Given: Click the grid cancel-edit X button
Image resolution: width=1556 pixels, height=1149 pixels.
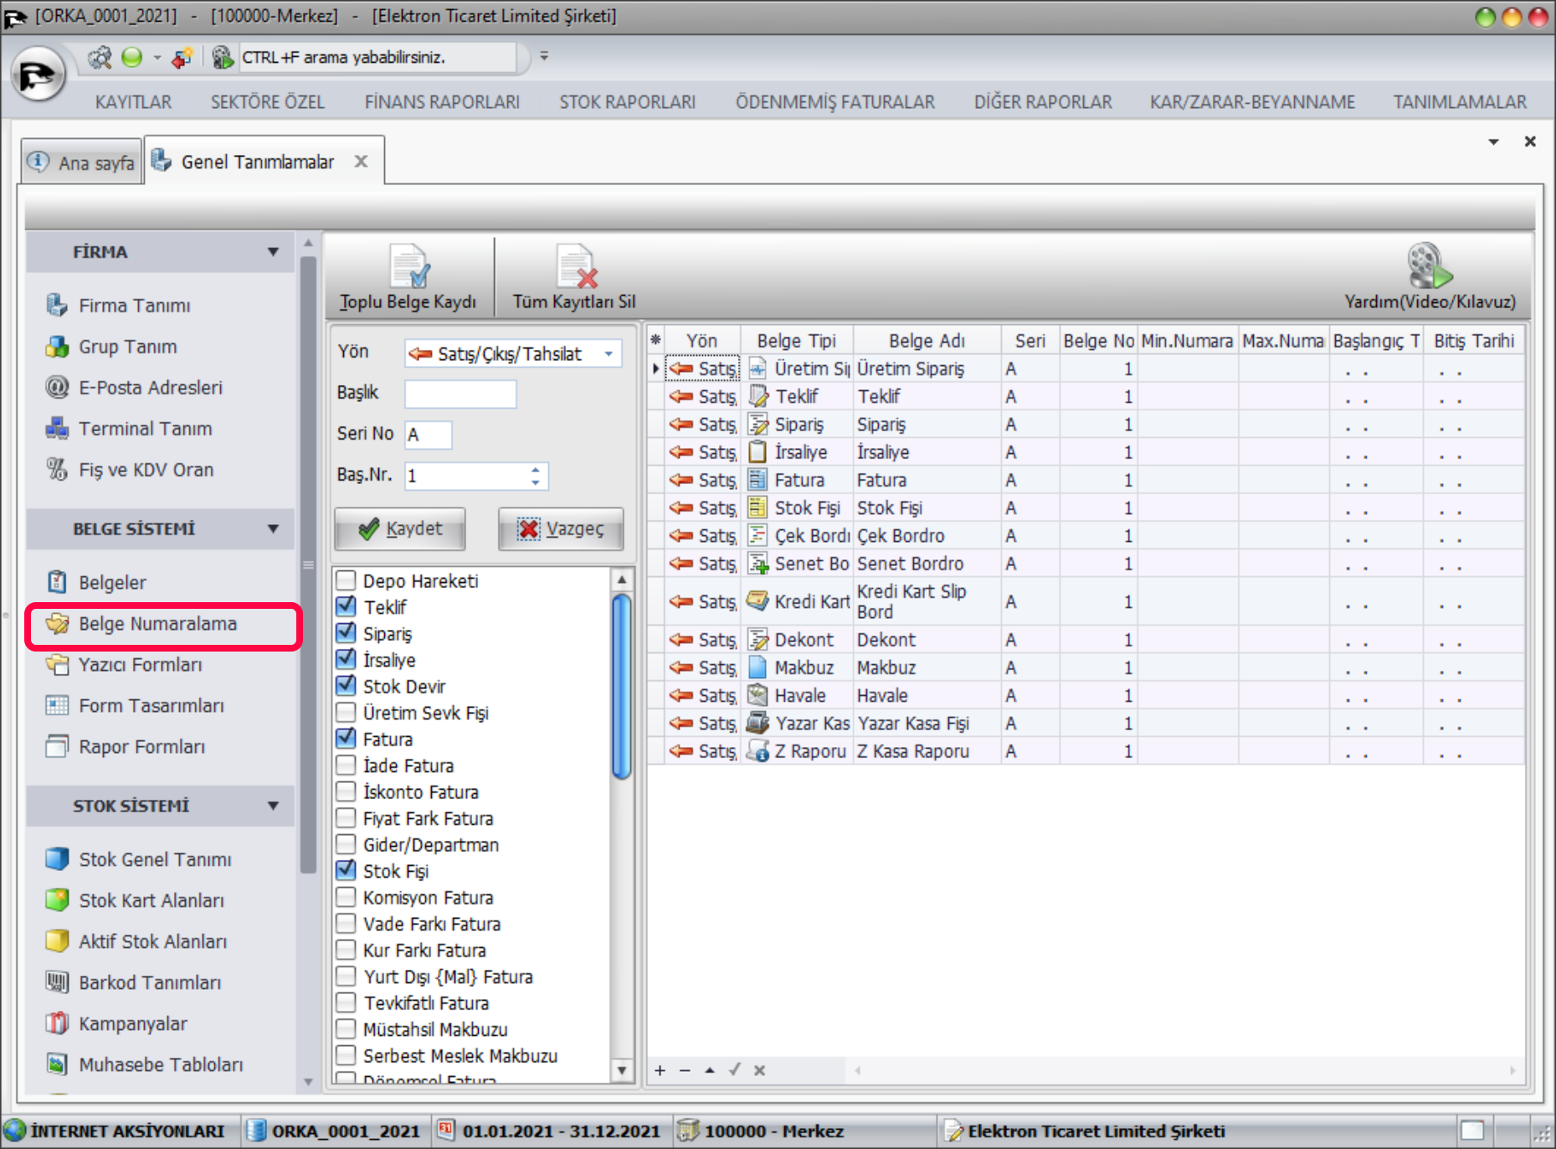Looking at the screenshot, I should pos(759,1070).
